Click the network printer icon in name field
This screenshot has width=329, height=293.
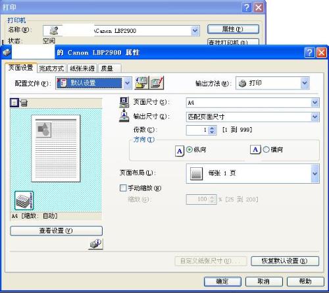coord(54,30)
